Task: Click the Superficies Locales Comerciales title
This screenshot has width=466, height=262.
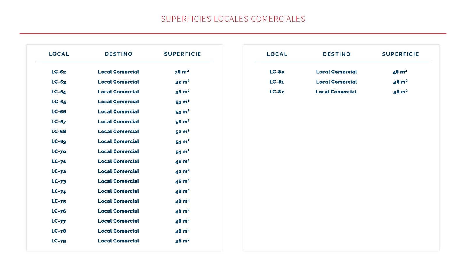Action: click(x=233, y=19)
